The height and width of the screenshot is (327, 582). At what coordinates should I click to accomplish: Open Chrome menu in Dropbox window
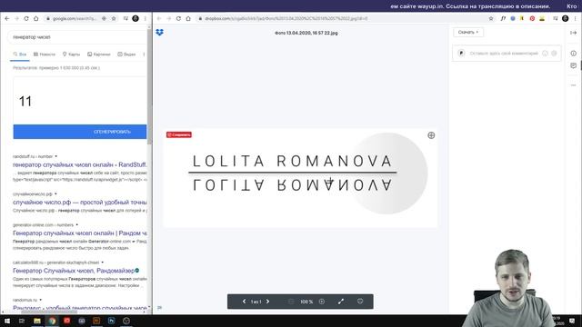(x=576, y=18)
